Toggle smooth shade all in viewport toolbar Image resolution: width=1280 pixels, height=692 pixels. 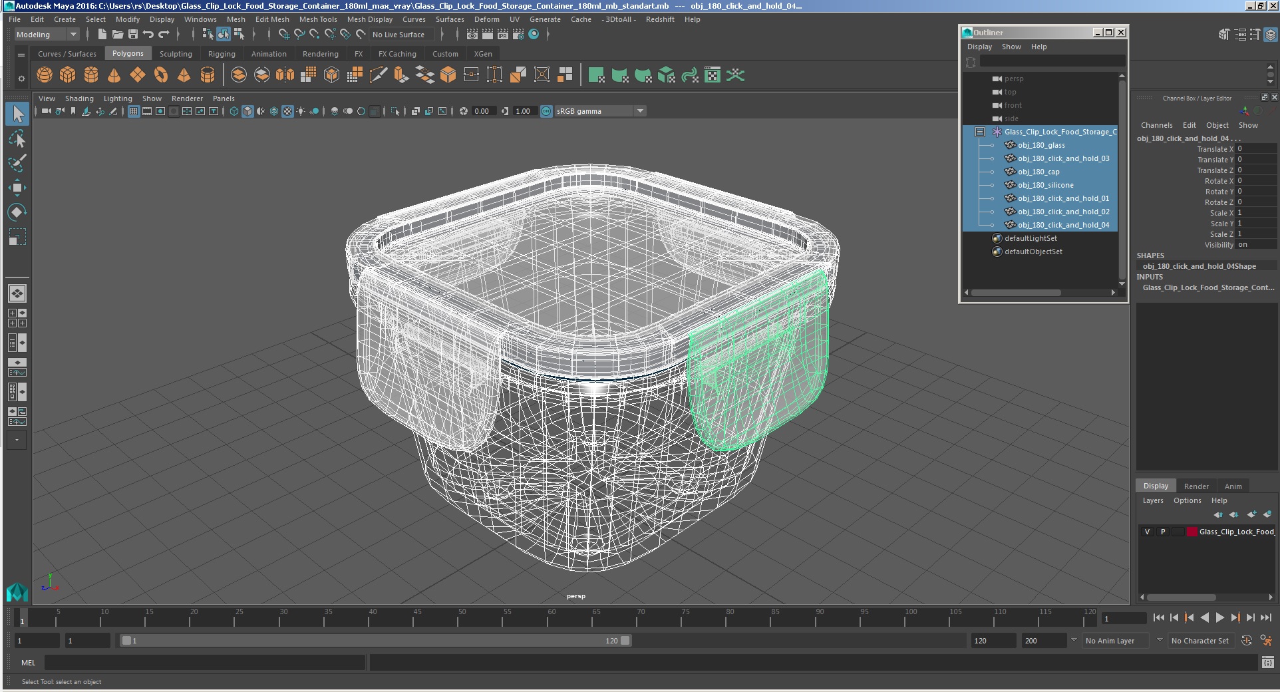point(247,111)
